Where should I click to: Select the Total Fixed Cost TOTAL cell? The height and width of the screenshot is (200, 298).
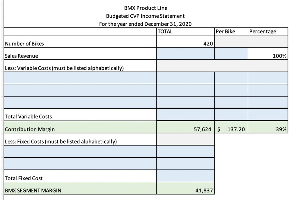click(x=185, y=176)
